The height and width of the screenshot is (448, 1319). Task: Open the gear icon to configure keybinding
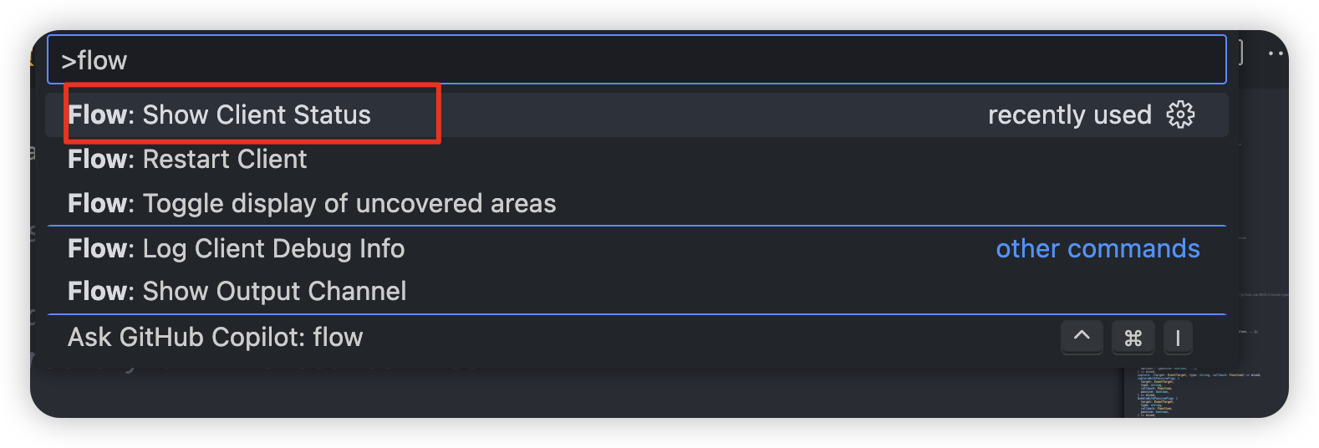(x=1180, y=115)
